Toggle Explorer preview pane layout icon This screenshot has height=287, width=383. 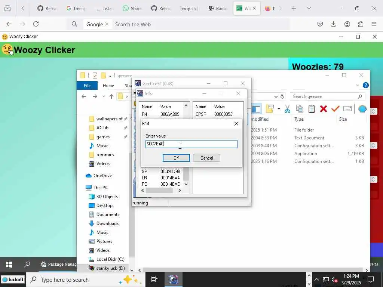[256, 109]
